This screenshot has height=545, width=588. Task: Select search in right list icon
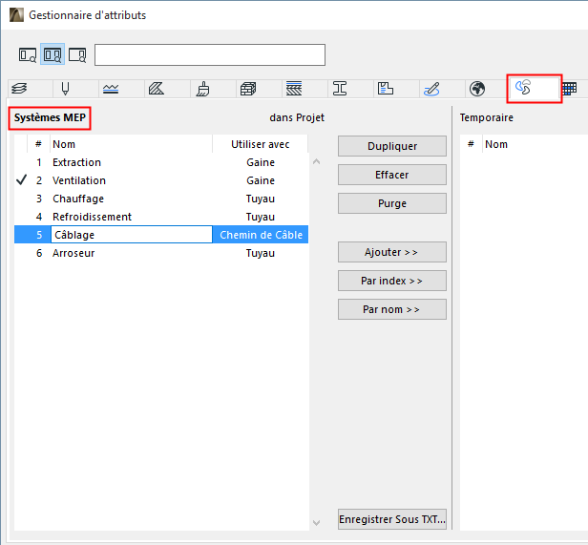click(x=77, y=54)
